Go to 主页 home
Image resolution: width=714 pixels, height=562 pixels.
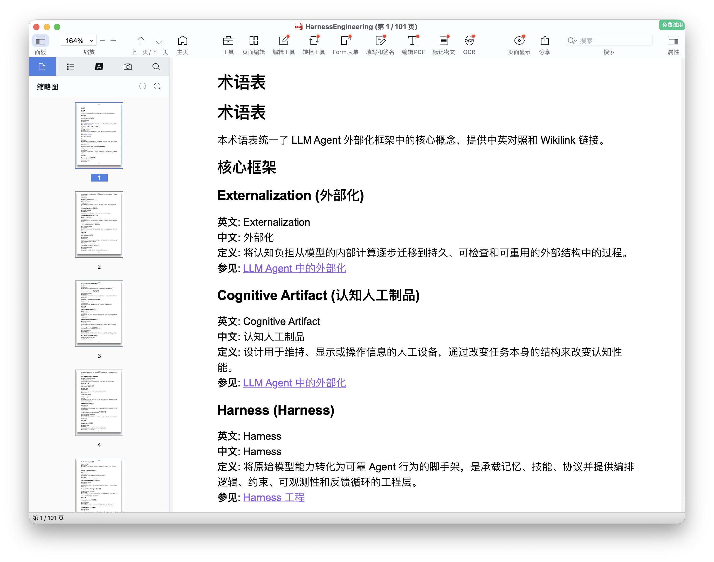182,41
